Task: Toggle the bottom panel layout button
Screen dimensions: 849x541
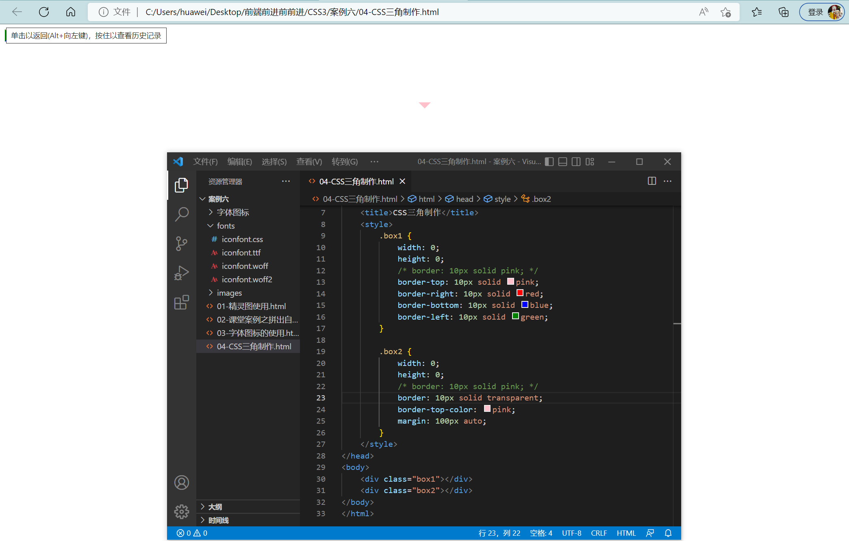Action: [562, 162]
